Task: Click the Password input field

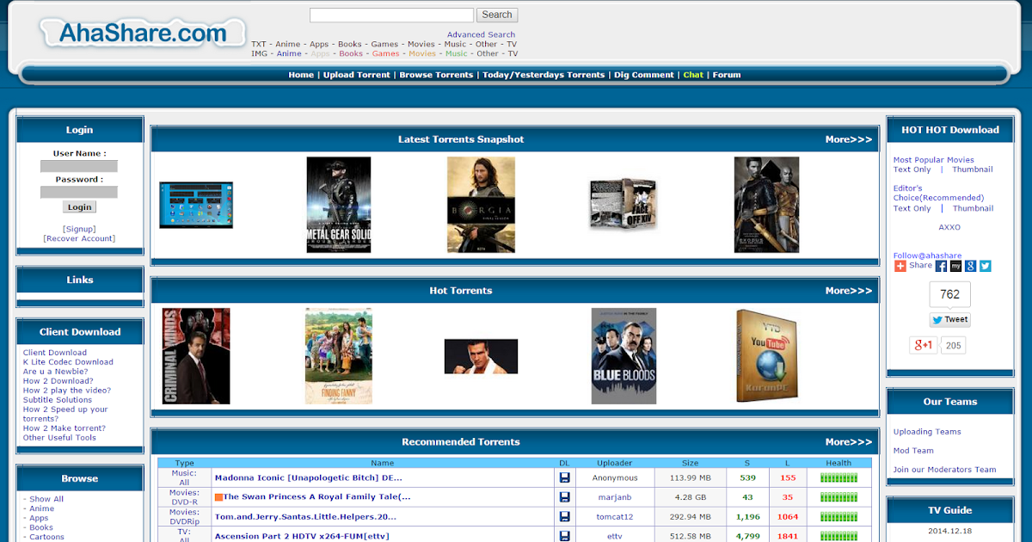Action: (x=79, y=192)
